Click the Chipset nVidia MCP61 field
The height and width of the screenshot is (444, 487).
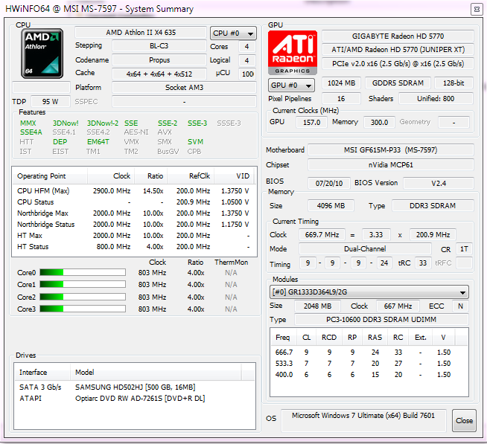pyautogui.click(x=391, y=165)
